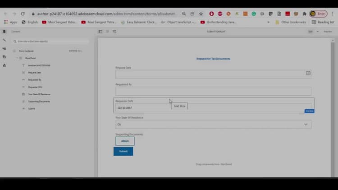
Task: Open the Opera red extension icon
Action: (211, 14)
